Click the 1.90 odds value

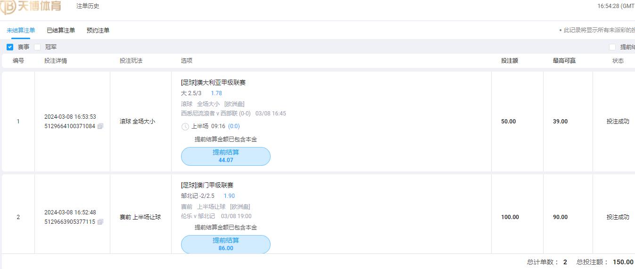pyautogui.click(x=229, y=196)
